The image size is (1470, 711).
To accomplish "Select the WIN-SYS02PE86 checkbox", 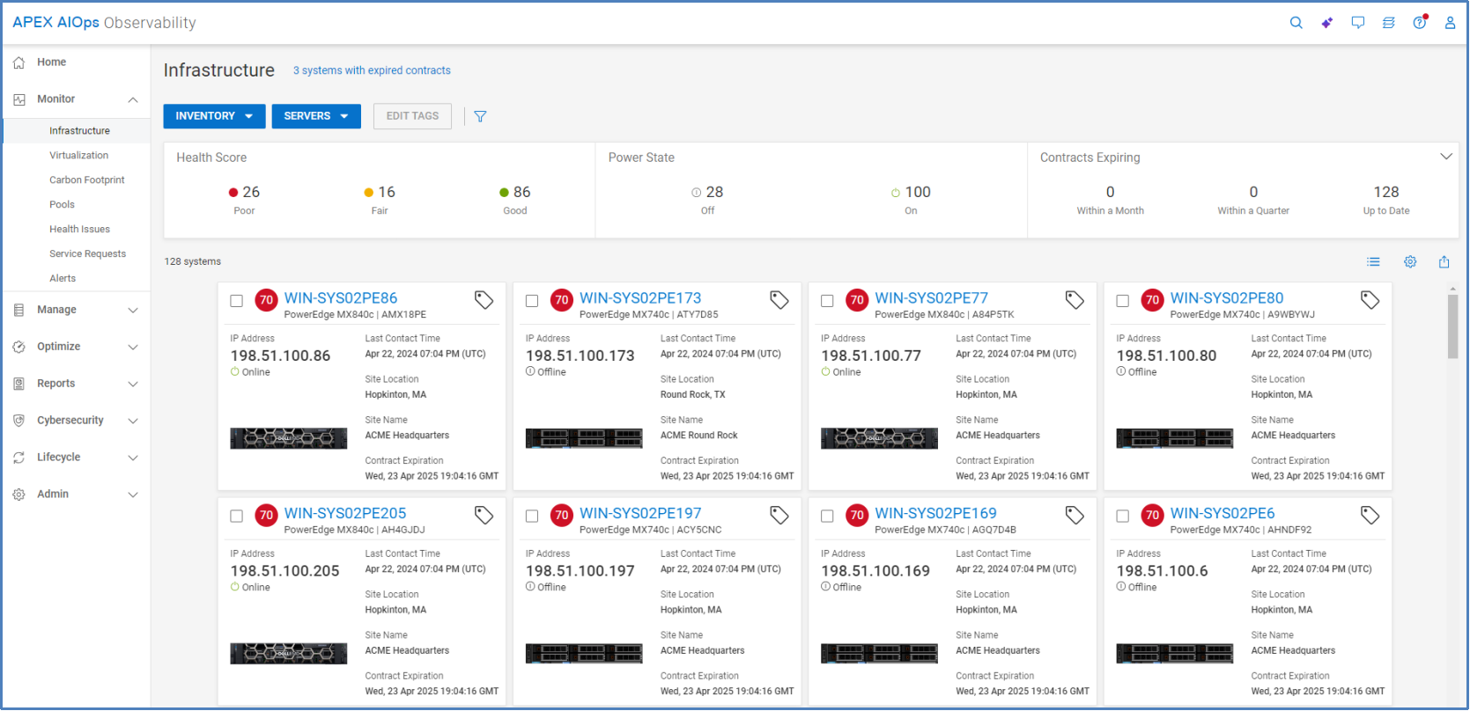I will tap(236, 301).
